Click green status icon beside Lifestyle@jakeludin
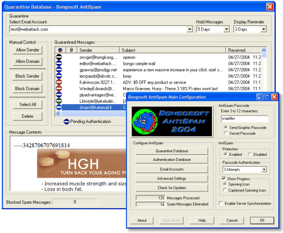Viewport: 283px width, 233px height. [x=59, y=101]
